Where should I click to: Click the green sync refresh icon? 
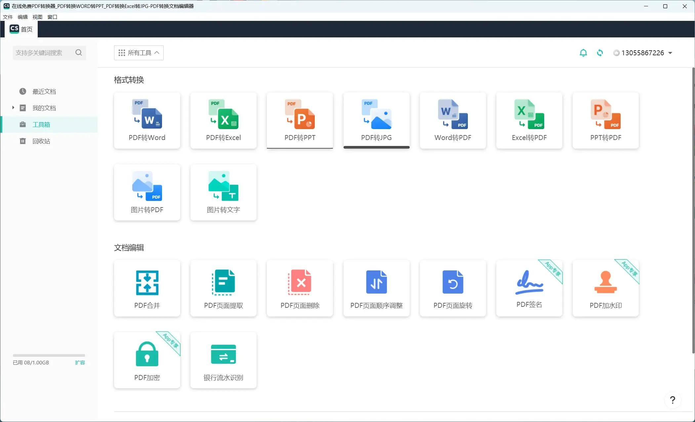600,53
